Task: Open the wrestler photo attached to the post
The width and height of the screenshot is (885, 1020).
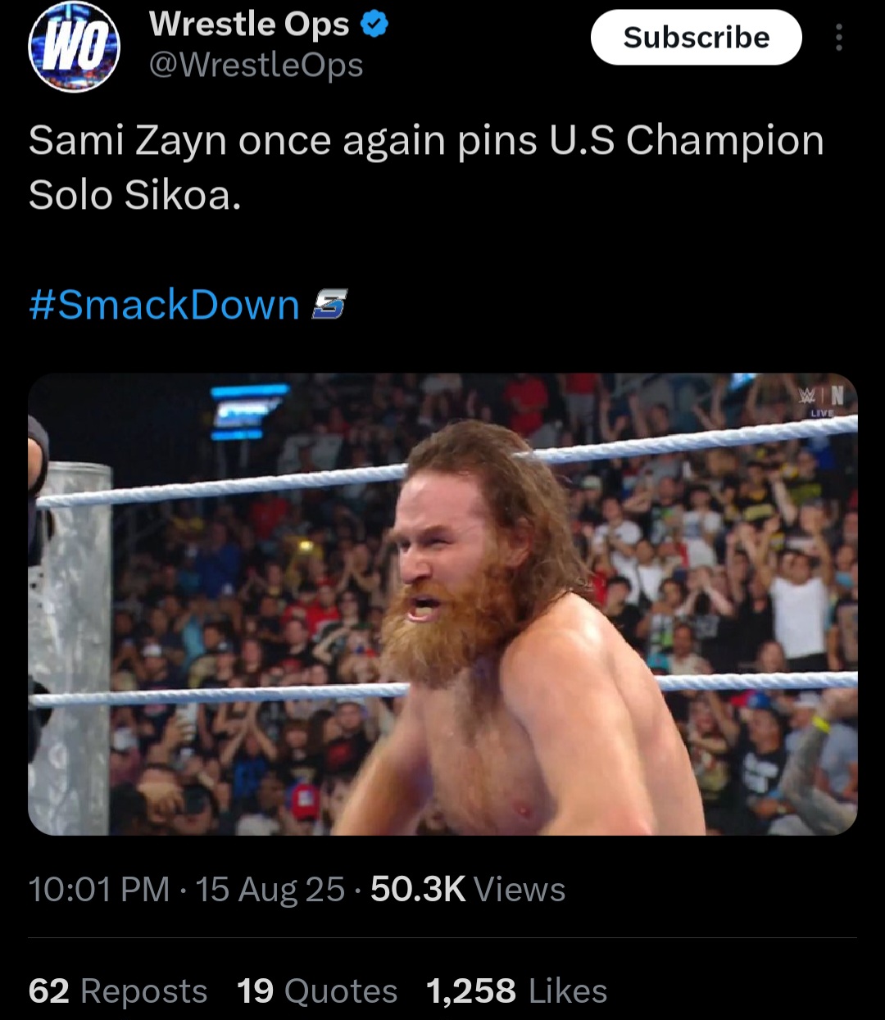Action: (x=442, y=604)
